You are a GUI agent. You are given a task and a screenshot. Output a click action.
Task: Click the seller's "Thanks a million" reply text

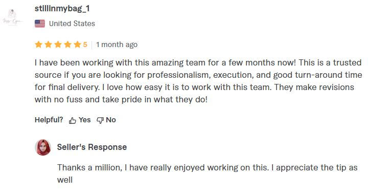pos(207,173)
